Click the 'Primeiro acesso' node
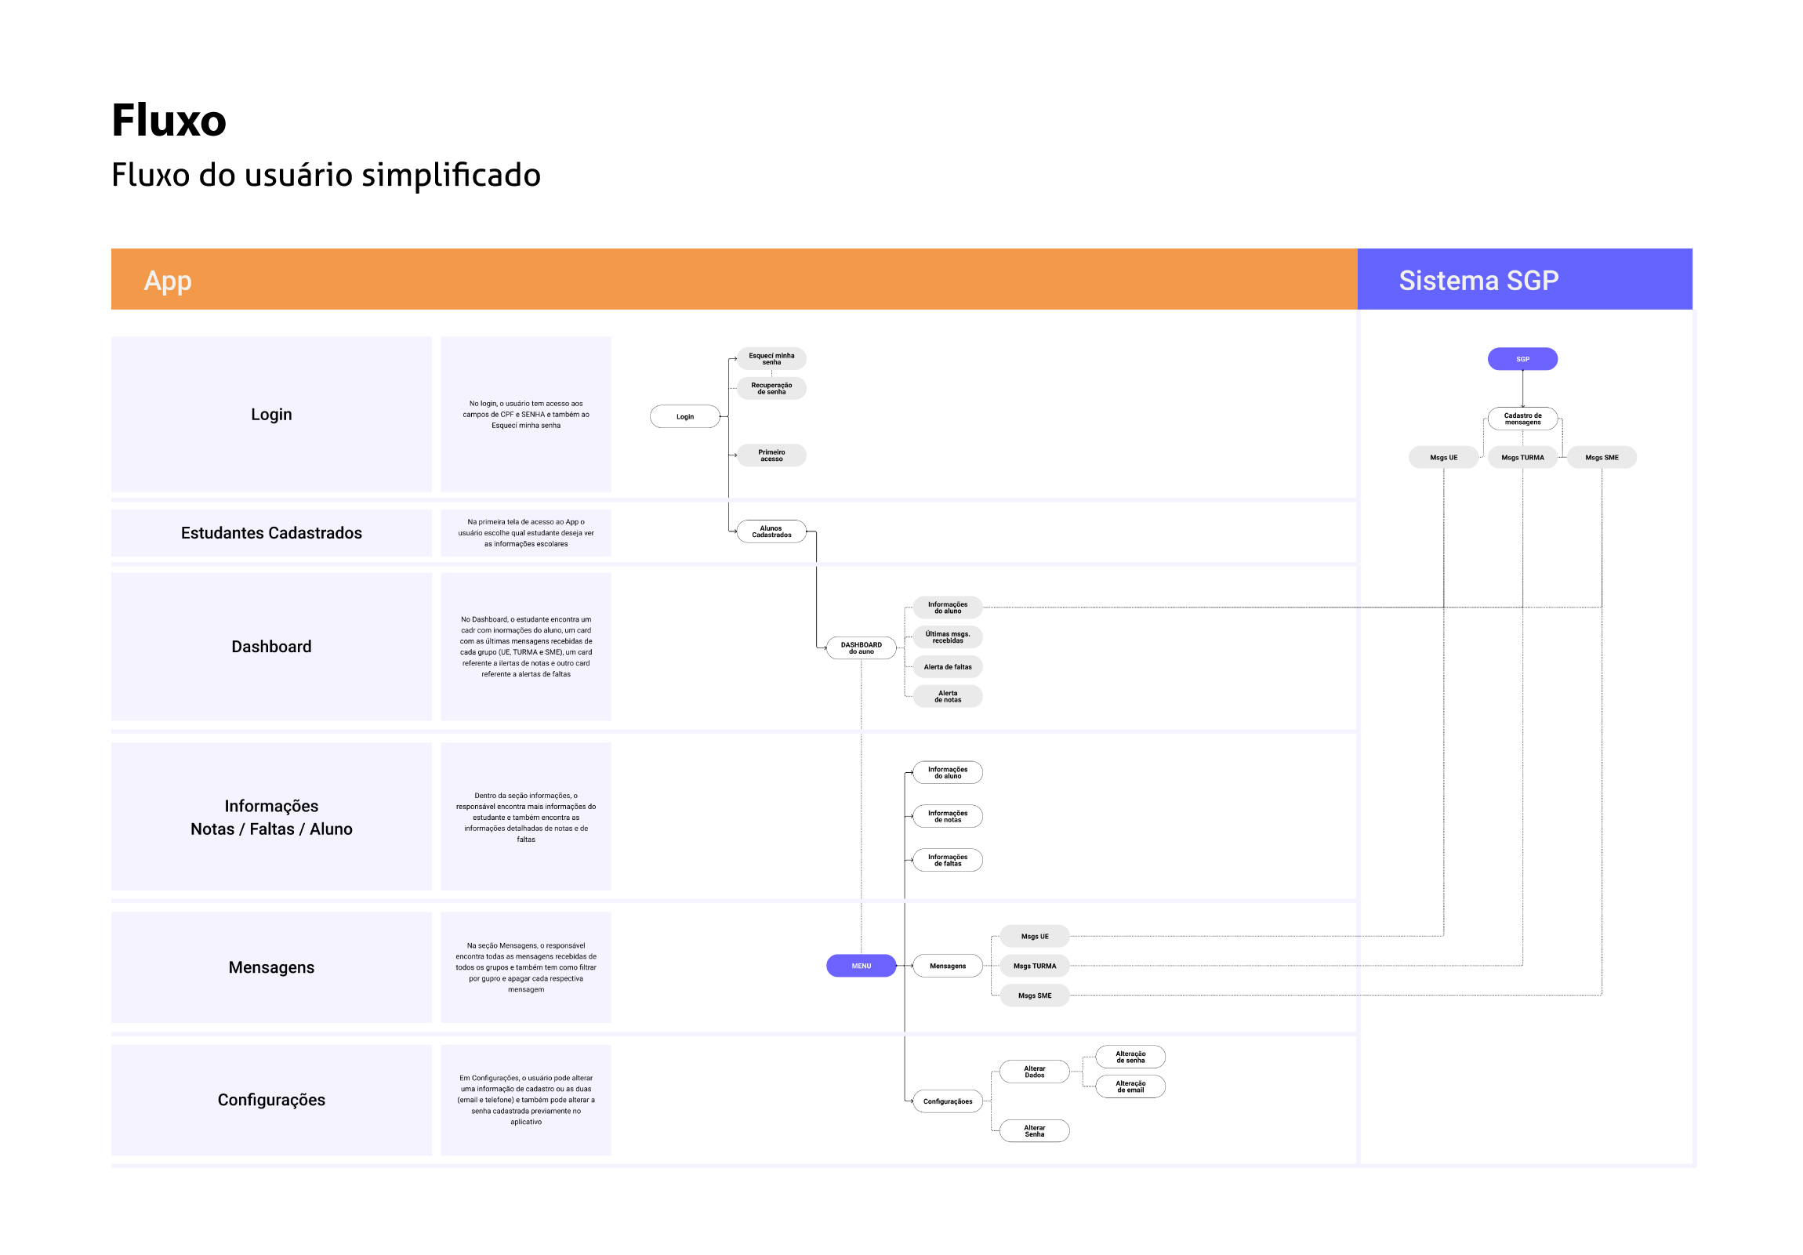 771,455
